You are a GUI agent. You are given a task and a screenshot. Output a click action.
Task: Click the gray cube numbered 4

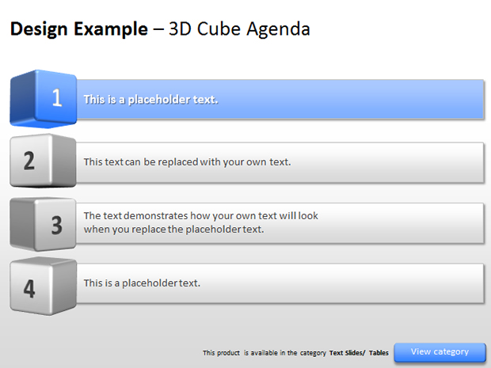(x=44, y=286)
